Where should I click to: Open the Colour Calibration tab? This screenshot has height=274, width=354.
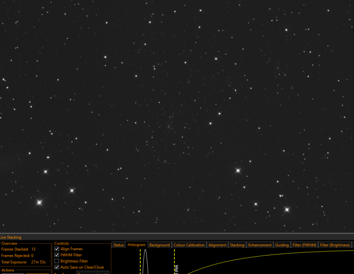(189, 245)
